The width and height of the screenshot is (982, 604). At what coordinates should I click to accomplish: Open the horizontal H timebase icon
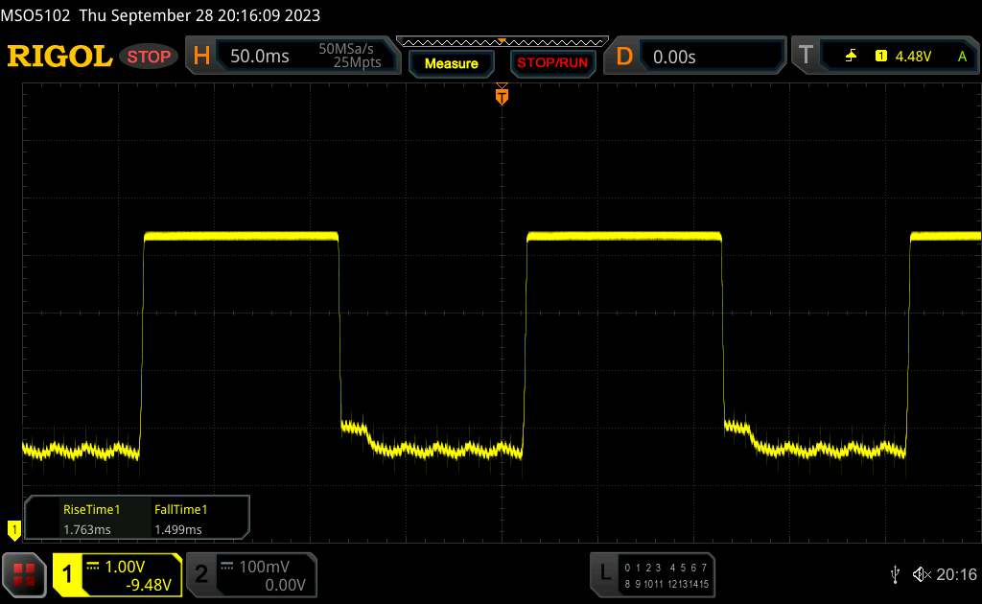202,57
